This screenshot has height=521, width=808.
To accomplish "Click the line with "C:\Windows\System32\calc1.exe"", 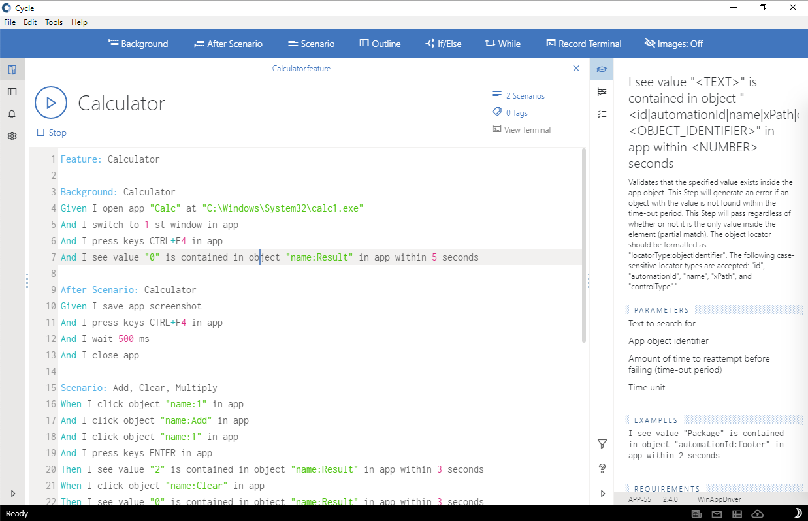I will tap(212, 208).
